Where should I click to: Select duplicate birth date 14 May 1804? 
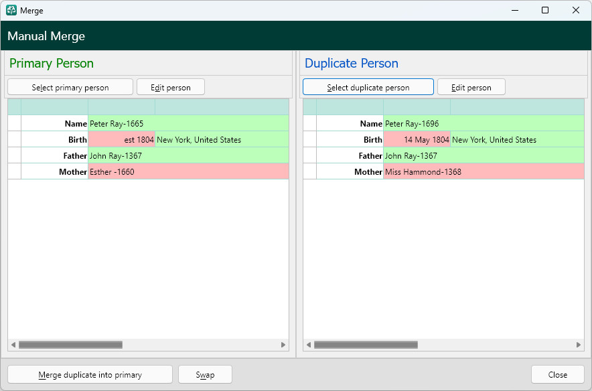click(417, 140)
